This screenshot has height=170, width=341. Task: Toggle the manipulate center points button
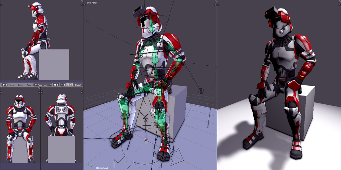pos(67,85)
